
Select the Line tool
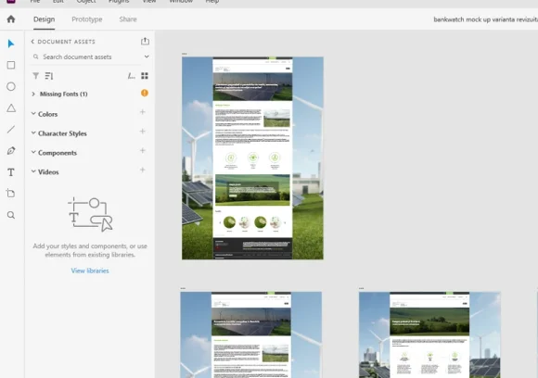click(11, 129)
